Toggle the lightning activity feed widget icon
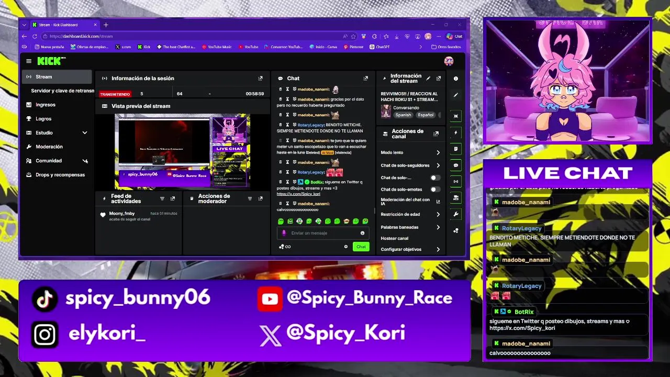Viewport: 670px width, 377px height. [x=456, y=132]
